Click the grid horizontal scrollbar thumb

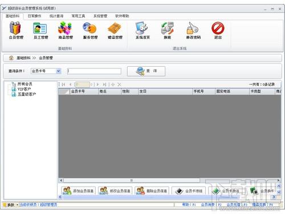coord(132,180)
